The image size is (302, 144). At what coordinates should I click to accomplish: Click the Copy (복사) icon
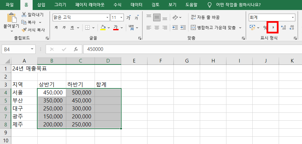tap(24, 22)
